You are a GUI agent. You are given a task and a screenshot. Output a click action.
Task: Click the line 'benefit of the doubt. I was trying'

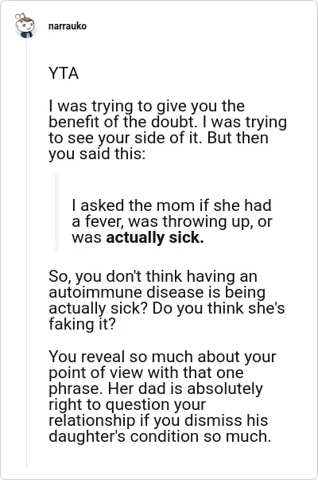pyautogui.click(x=168, y=122)
